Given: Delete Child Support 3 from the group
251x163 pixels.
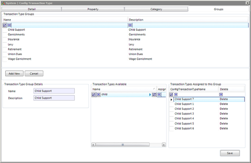Looking at the screenshot, I should 224,114.
